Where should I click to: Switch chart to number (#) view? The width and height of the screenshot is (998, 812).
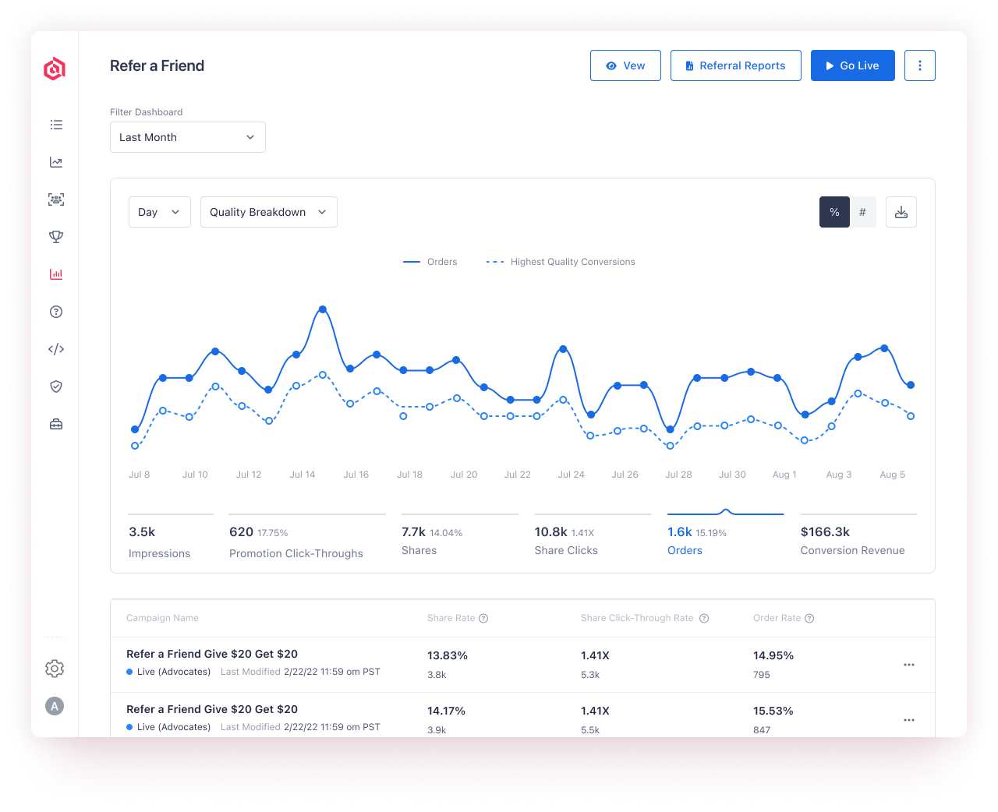[862, 212]
